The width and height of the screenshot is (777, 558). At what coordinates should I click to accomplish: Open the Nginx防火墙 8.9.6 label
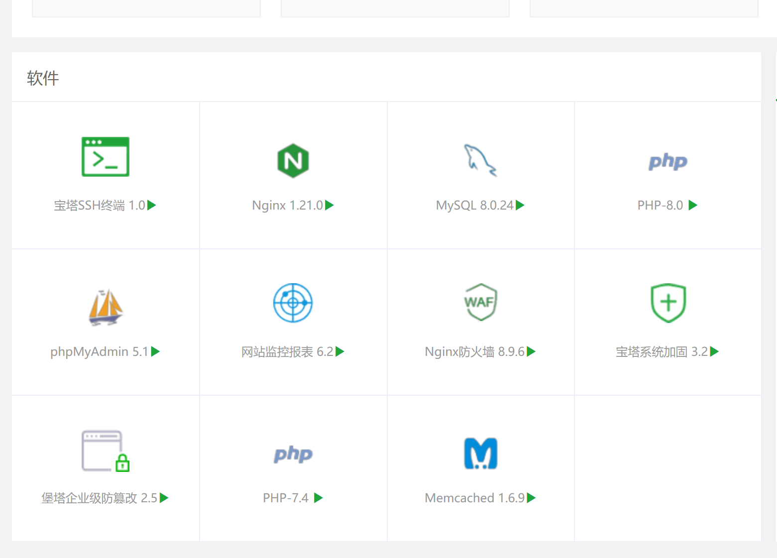[475, 351]
